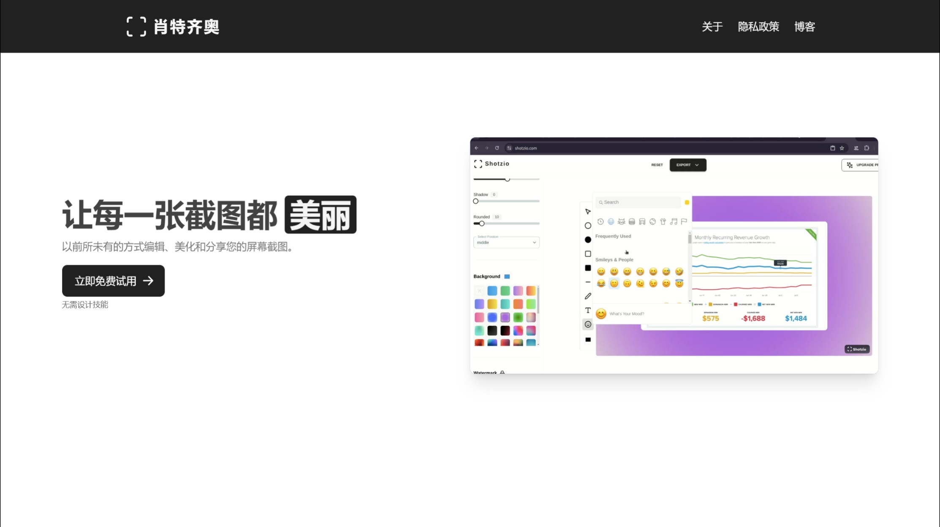Screen dimensions: 940x527
Task: Open the 博客 page from the navigation
Action: pyautogui.click(x=805, y=27)
